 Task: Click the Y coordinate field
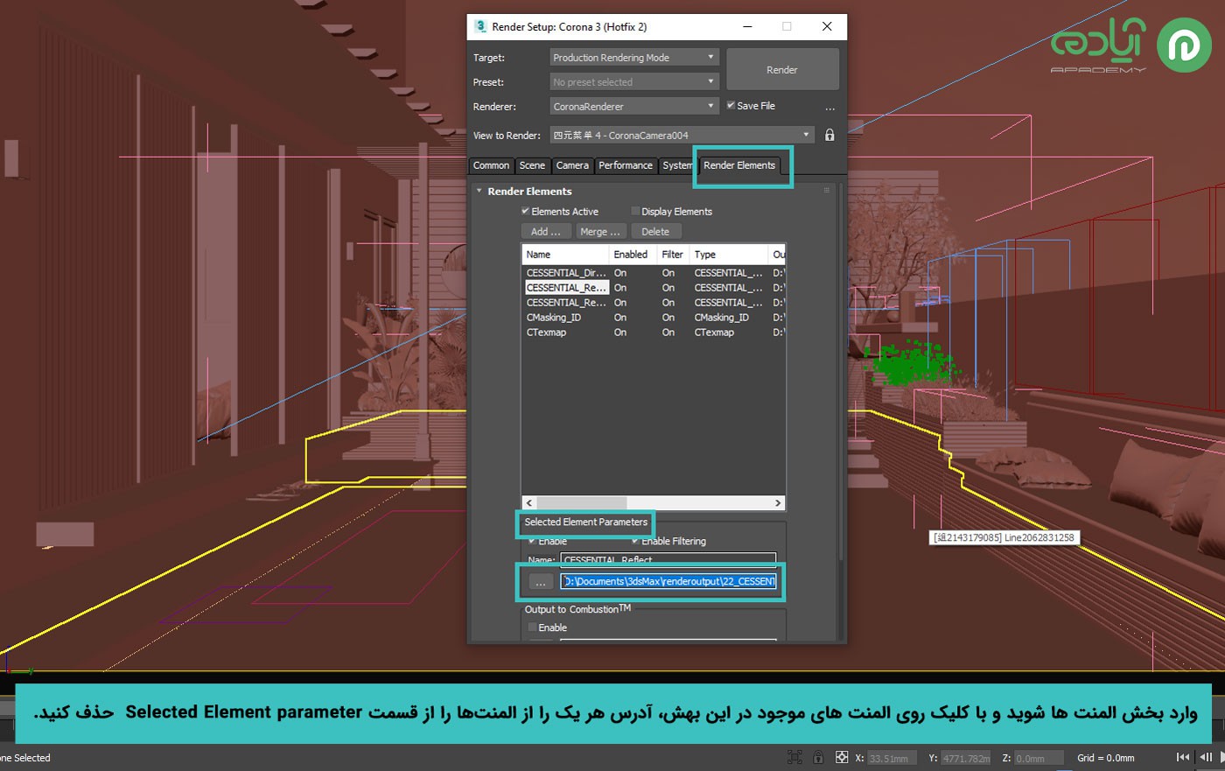(966, 758)
